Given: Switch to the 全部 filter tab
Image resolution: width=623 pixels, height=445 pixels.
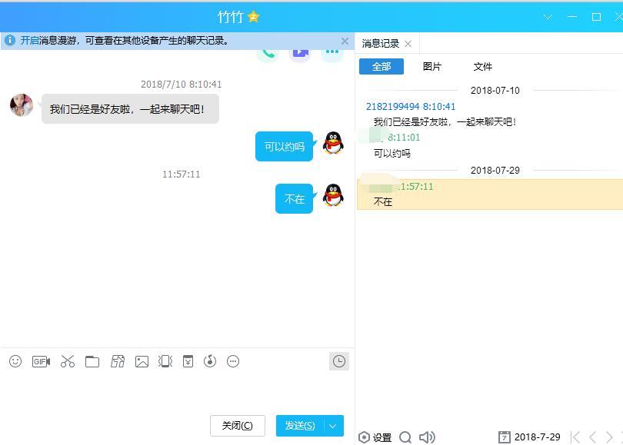Looking at the screenshot, I should pos(381,67).
